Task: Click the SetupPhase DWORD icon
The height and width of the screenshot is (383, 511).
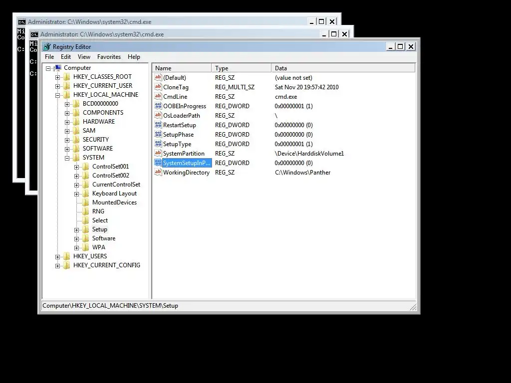Action: pyautogui.click(x=158, y=134)
